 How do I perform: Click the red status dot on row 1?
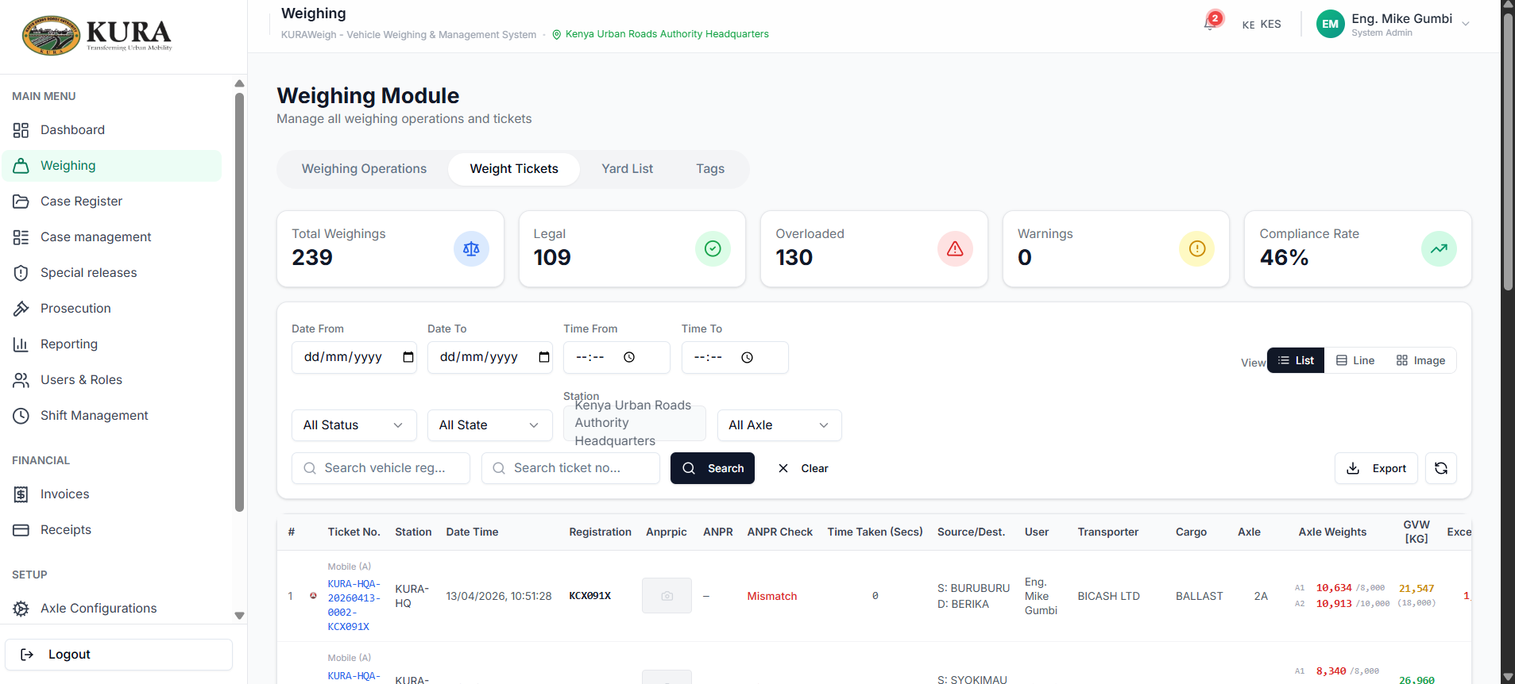click(x=313, y=595)
